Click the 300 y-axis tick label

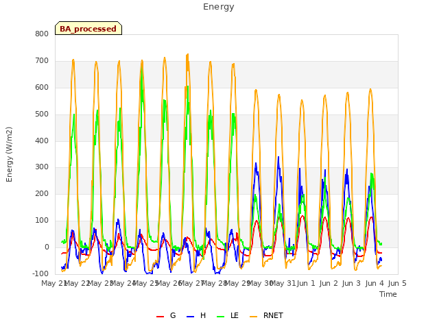[42, 167]
